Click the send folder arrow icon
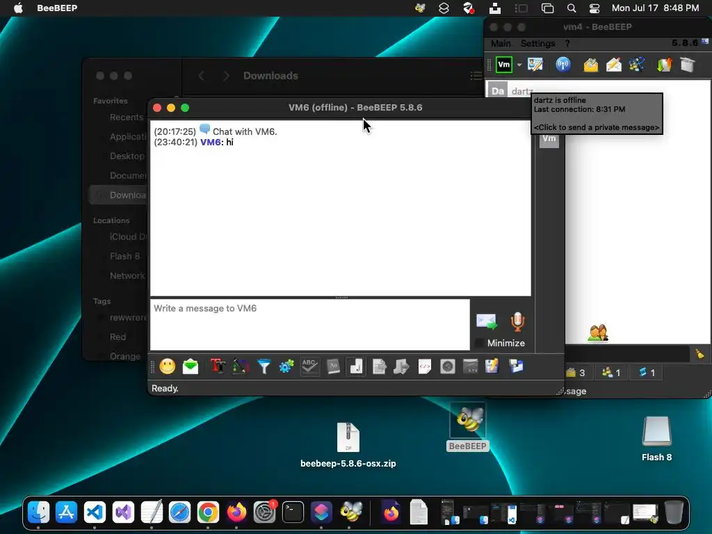The height and width of the screenshot is (534, 712). (401, 366)
